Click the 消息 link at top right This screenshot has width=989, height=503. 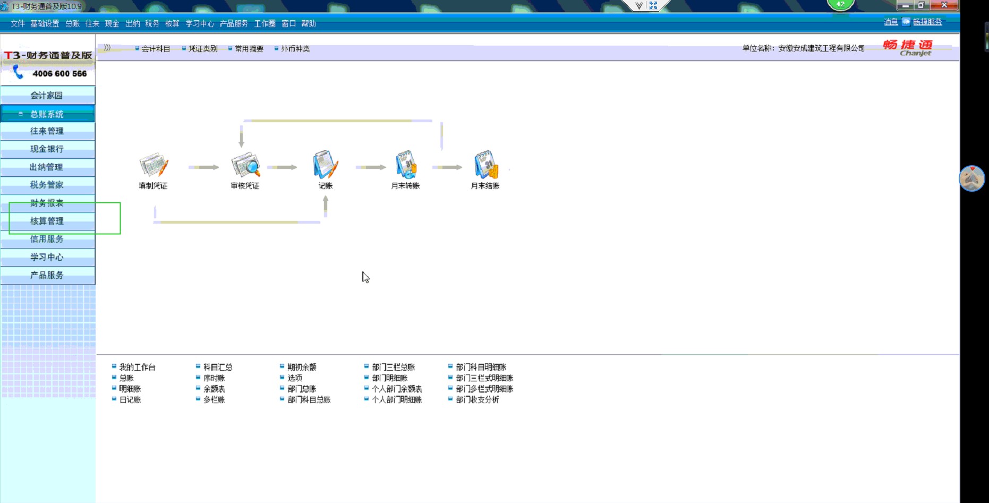[x=891, y=22]
